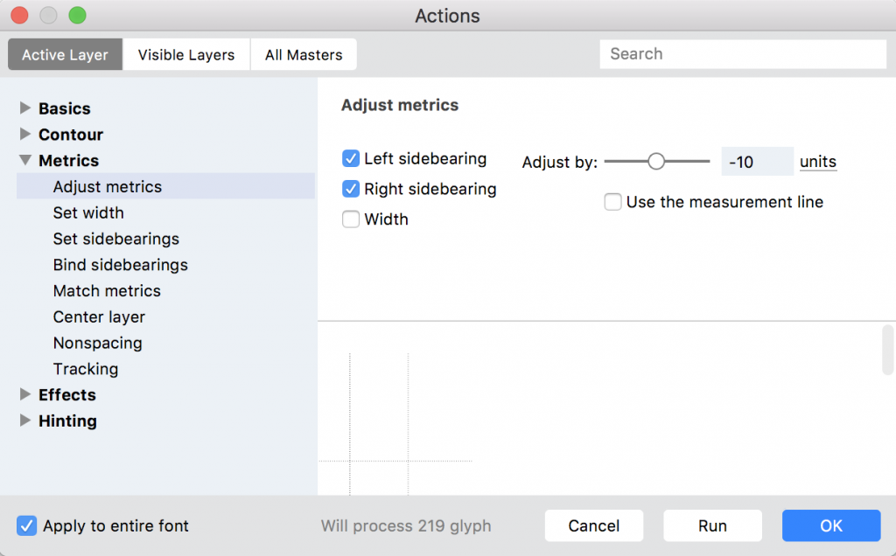This screenshot has width=896, height=556.
Task: Open the units dropdown
Action: click(x=818, y=162)
